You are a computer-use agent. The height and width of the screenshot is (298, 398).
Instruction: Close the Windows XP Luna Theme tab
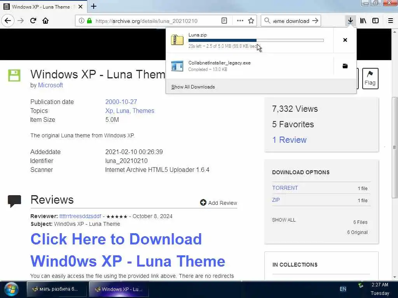[80, 7]
